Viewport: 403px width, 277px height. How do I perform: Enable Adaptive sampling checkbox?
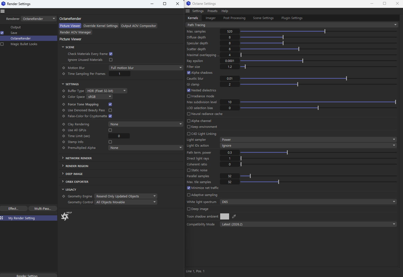[189, 195]
